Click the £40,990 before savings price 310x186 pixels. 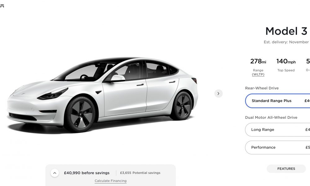[86, 173]
